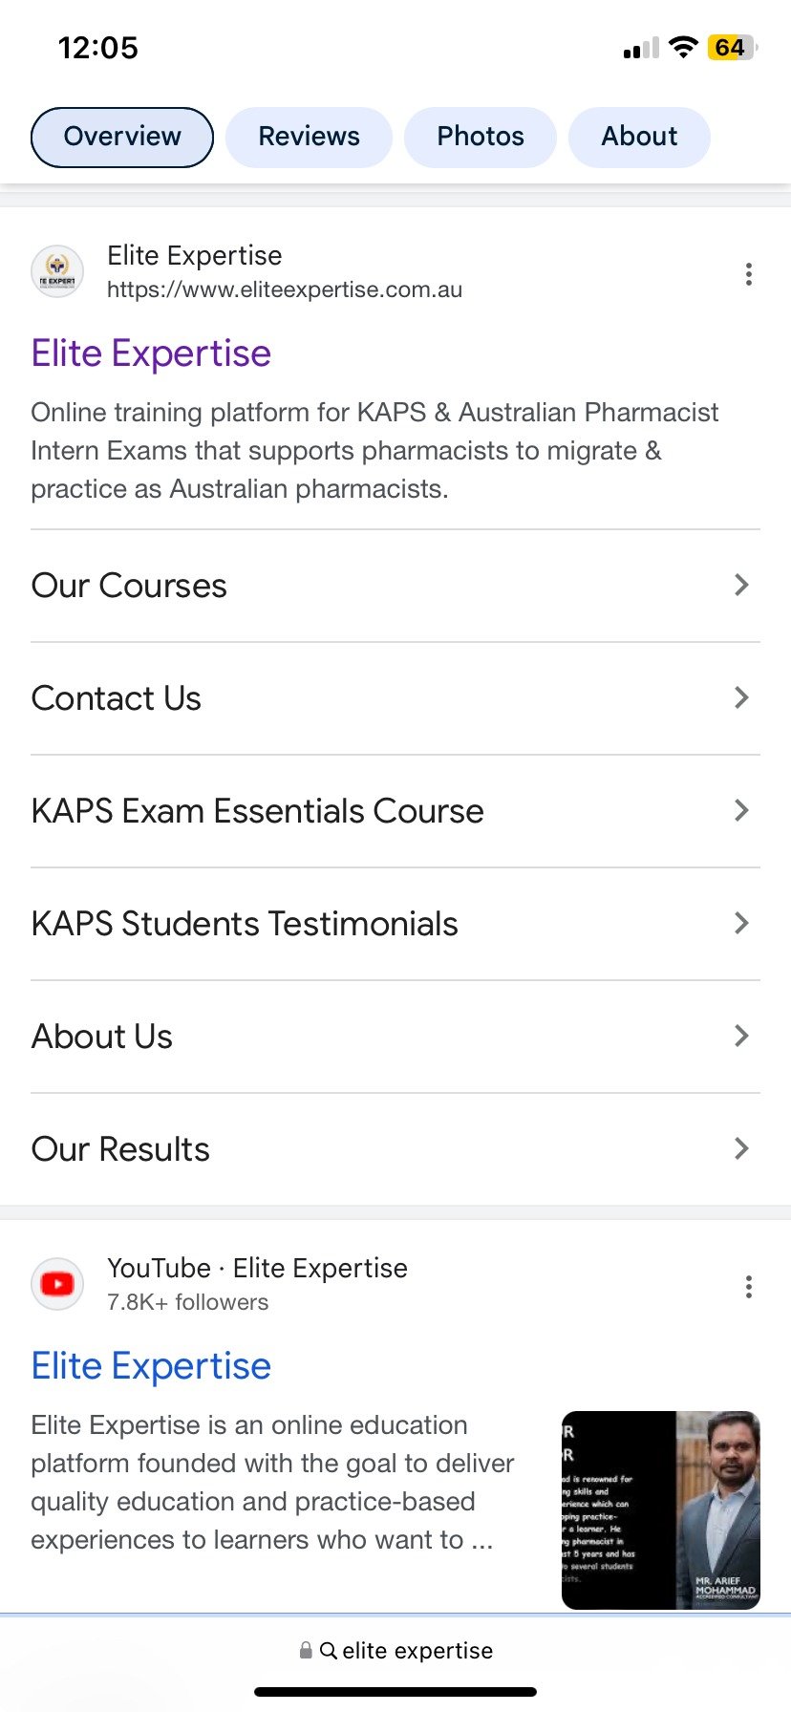Viewport: 791px width, 1712px height.
Task: Open the purple Elite Expertise website link
Action: [151, 353]
